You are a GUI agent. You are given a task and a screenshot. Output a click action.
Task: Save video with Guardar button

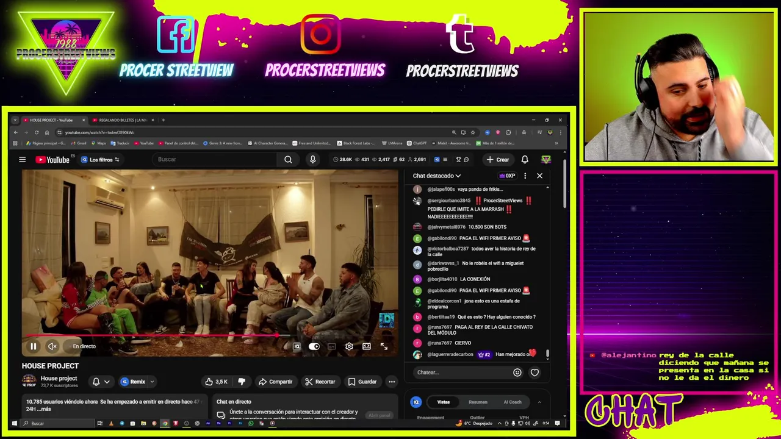tap(362, 382)
